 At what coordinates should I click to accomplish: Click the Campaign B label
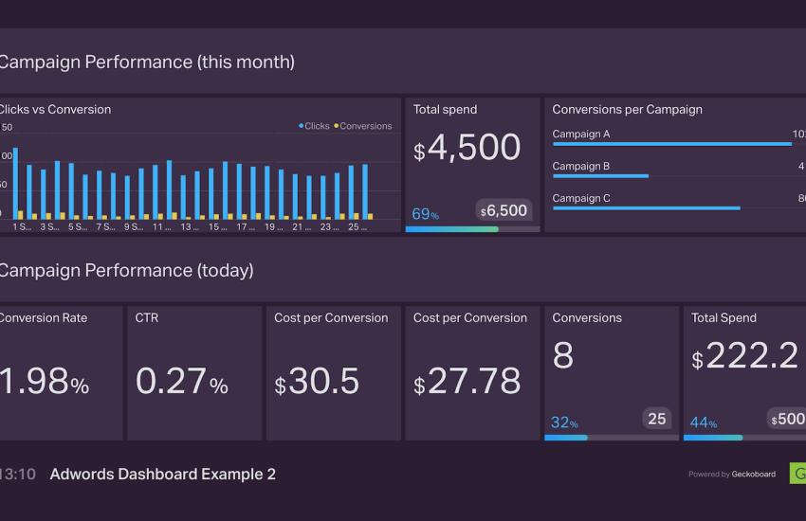click(x=581, y=167)
